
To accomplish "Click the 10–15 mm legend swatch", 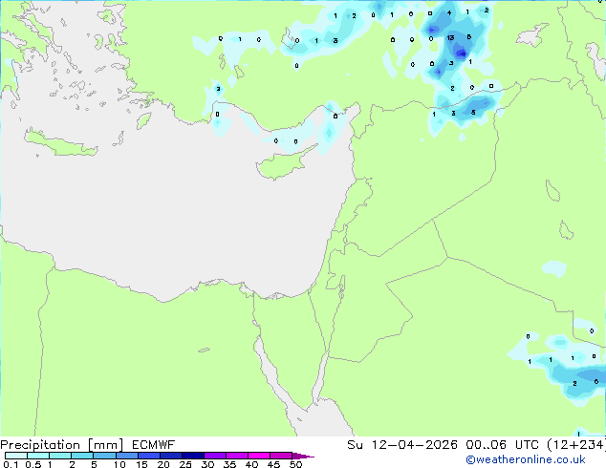I will 127,456.
